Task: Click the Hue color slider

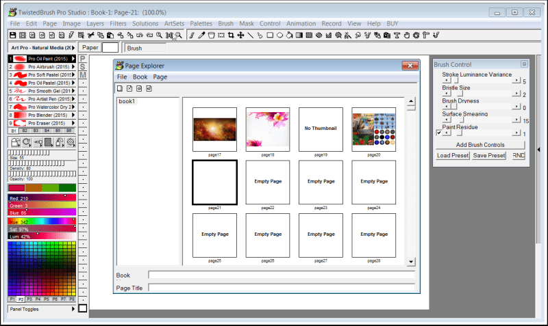Action: pyautogui.click(x=42, y=221)
